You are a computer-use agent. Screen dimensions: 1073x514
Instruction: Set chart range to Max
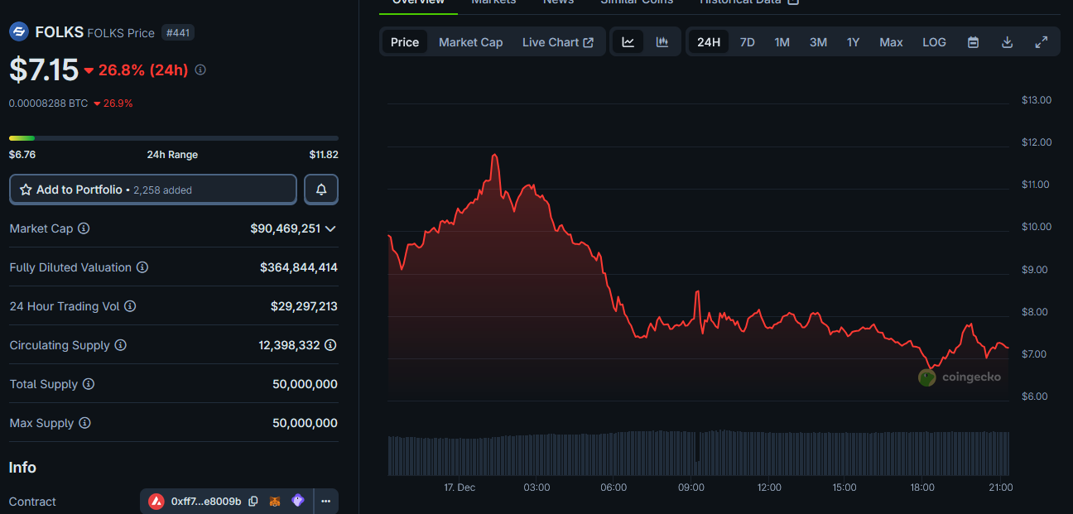(x=891, y=42)
